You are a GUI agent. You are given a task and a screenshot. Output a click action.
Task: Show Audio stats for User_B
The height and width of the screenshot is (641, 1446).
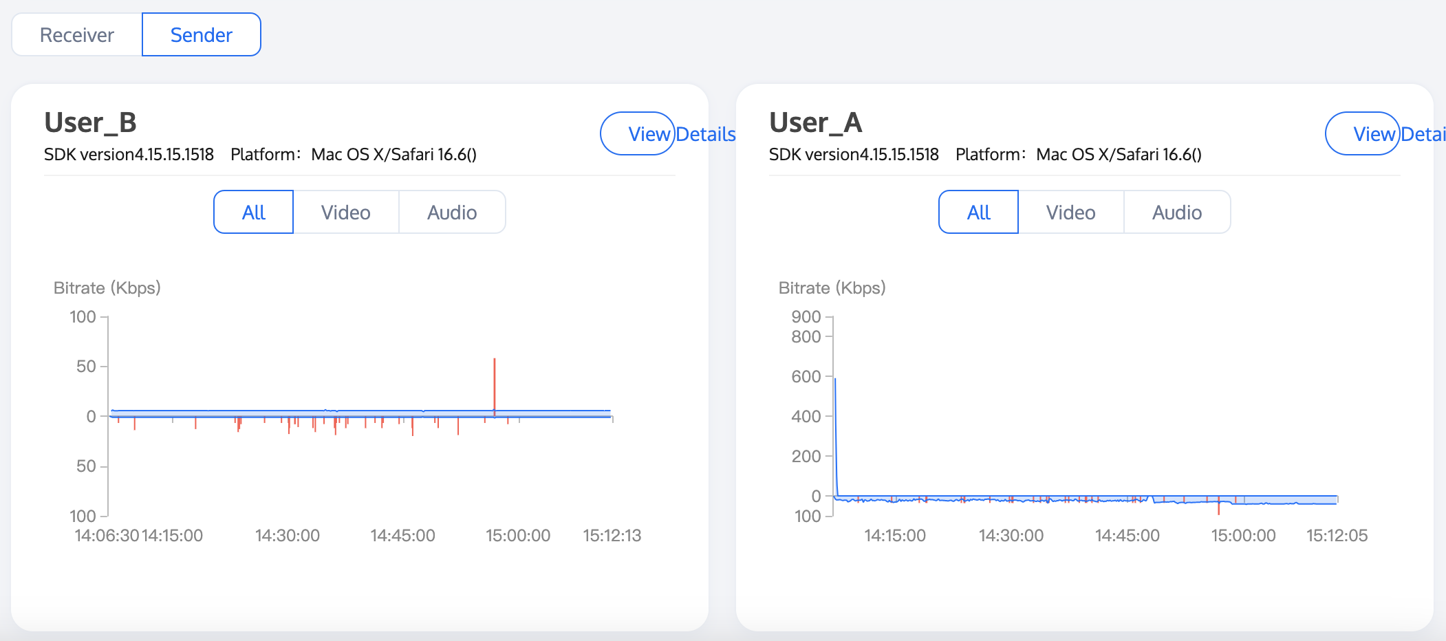click(x=452, y=213)
